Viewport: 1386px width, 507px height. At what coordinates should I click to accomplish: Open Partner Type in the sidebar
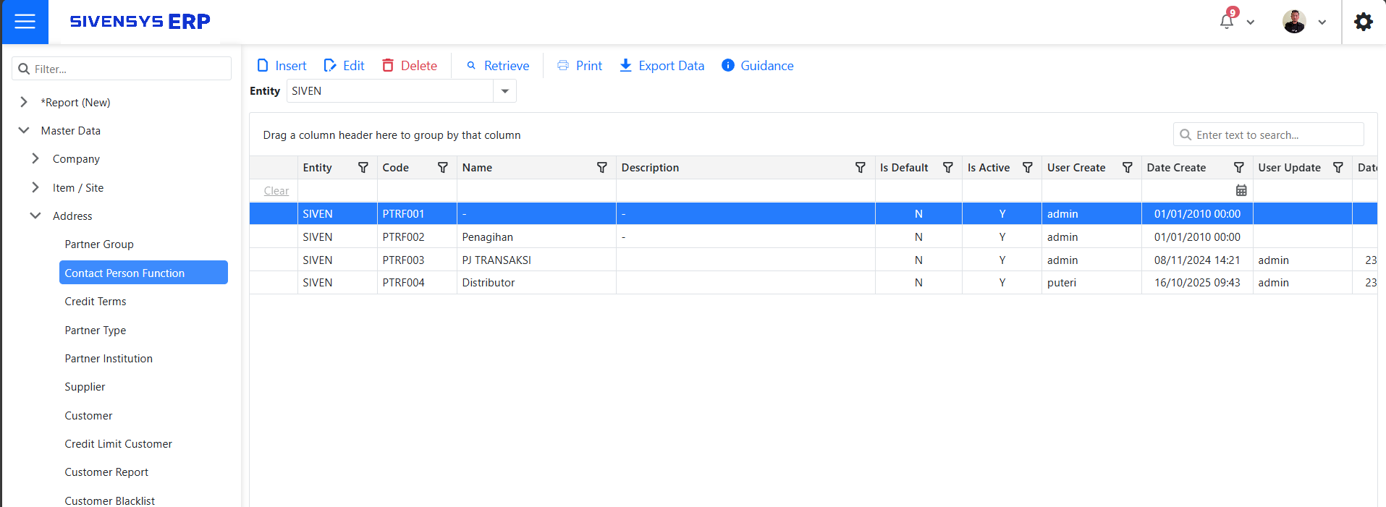(x=96, y=331)
